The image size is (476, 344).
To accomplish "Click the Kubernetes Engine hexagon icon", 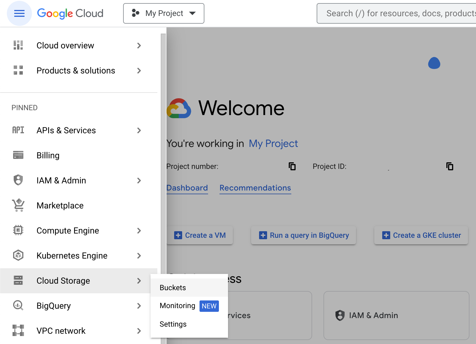I will (18, 255).
